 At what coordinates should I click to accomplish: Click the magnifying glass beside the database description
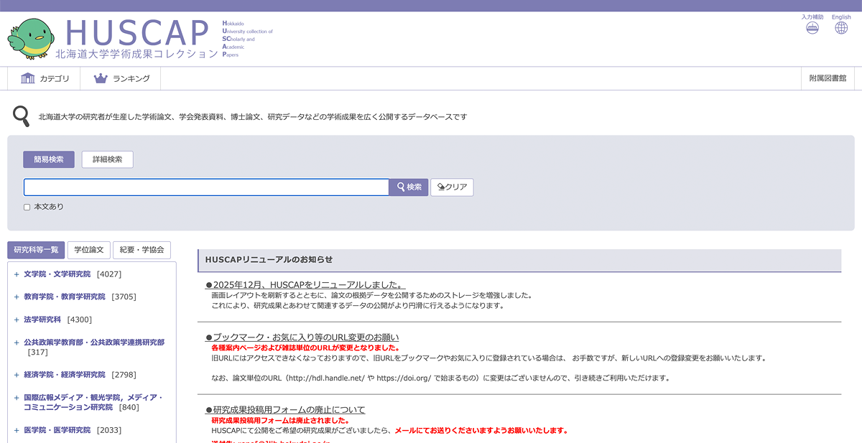(19, 114)
